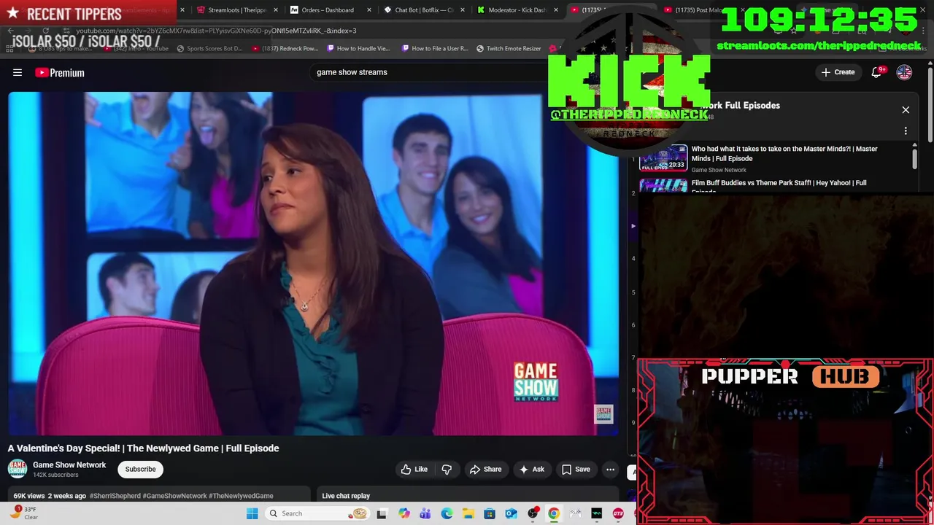The image size is (934, 525).
Task: Share the video
Action: click(485, 470)
